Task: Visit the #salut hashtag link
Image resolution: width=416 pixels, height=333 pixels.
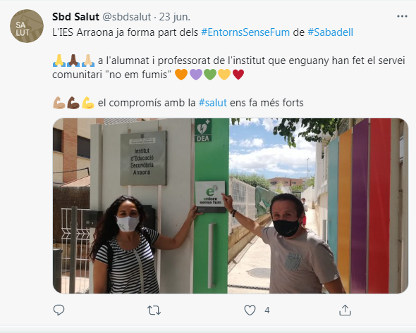Action: coord(213,103)
